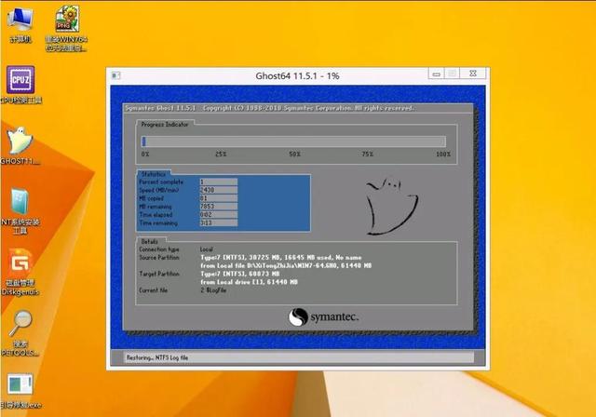This screenshot has height=417, width=596.
Task: Click the Time elapsed value 0:02
Action: pos(219,215)
